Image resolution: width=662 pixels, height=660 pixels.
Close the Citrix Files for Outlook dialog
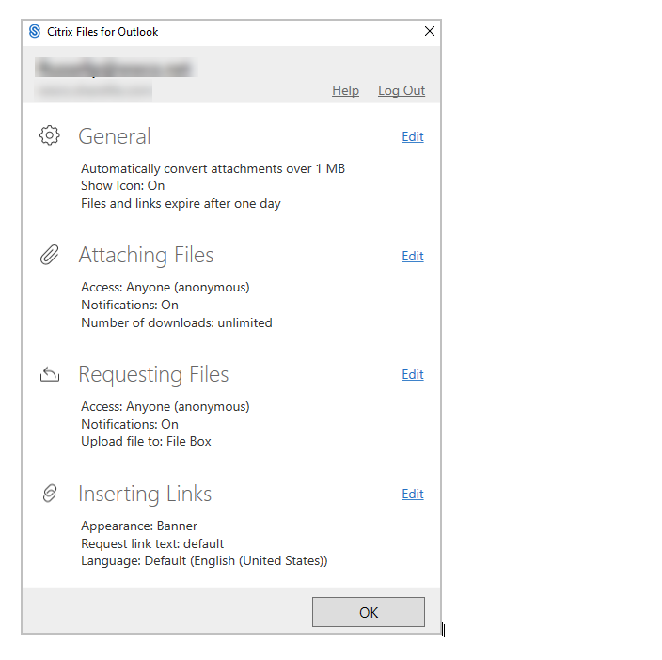click(x=430, y=31)
